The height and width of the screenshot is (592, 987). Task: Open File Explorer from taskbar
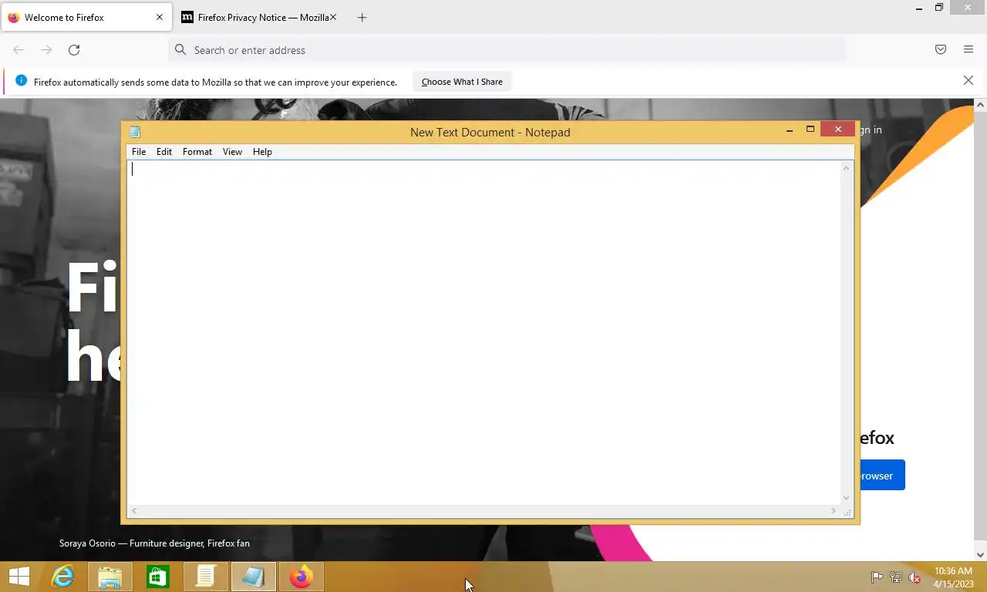(110, 577)
